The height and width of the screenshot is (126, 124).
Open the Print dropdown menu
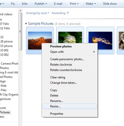coord(74,4)
